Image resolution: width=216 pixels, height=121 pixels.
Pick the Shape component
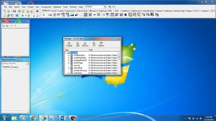coord(77,15)
